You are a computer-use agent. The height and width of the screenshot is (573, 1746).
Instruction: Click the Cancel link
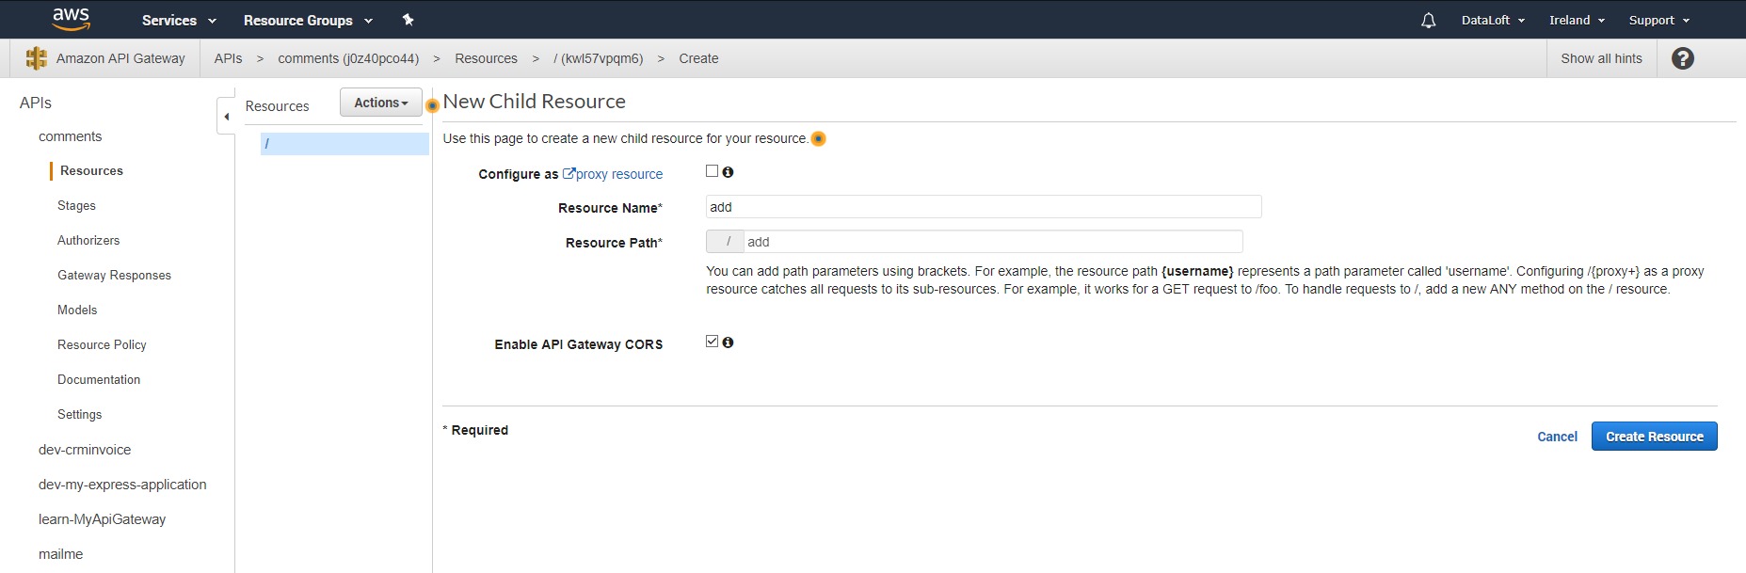point(1557,437)
